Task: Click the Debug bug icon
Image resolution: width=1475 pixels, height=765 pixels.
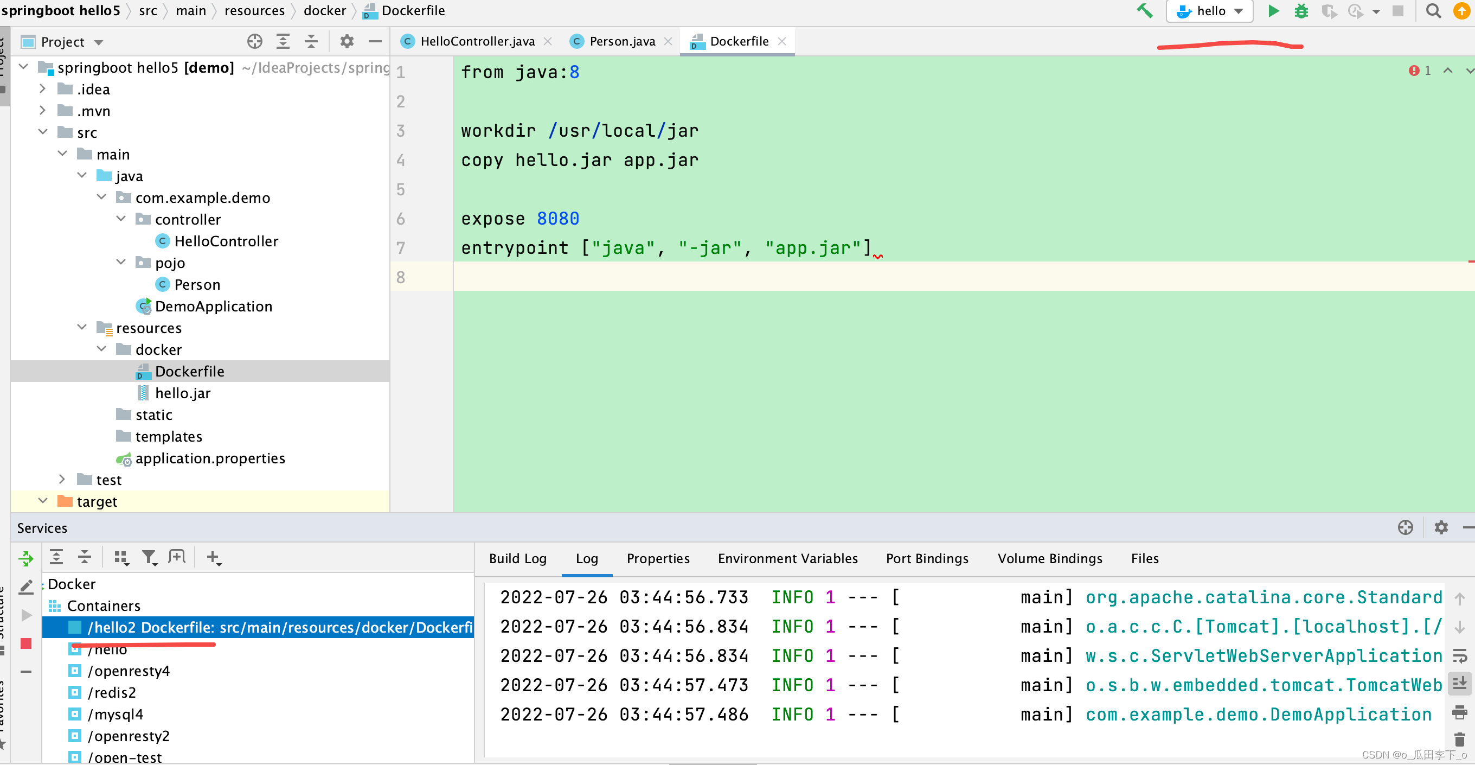Action: (x=1301, y=11)
